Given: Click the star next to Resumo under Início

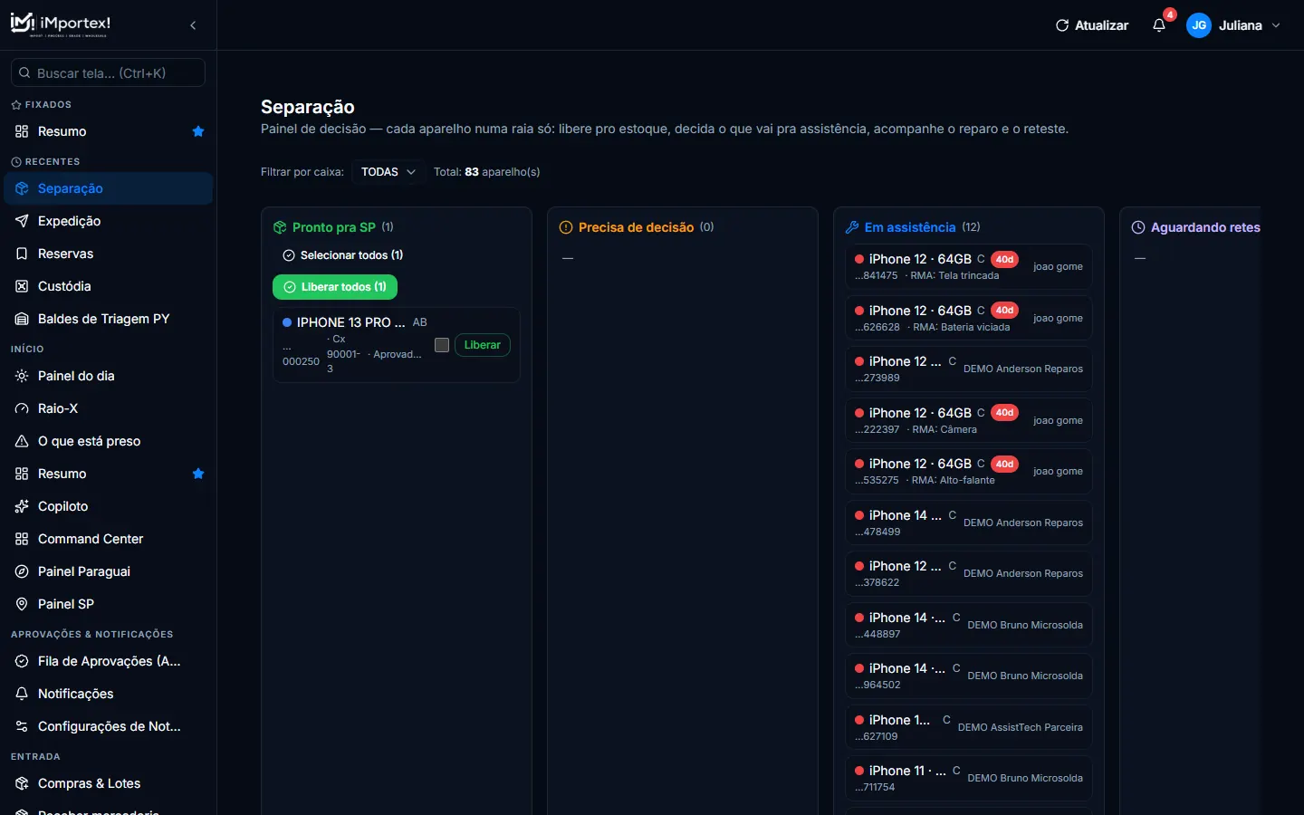Looking at the screenshot, I should pyautogui.click(x=198, y=474).
